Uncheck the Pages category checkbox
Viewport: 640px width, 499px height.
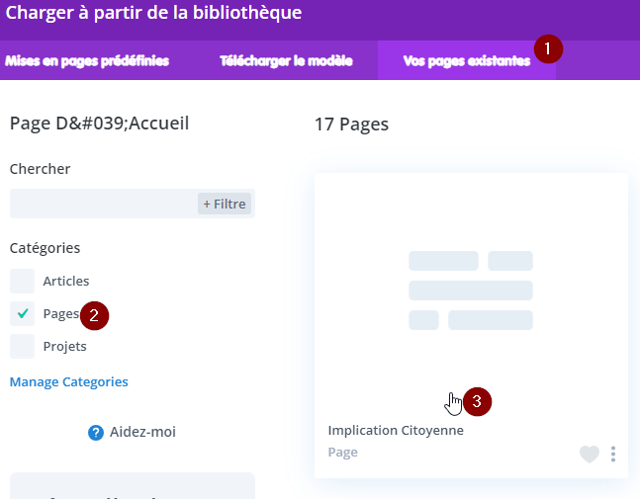pos(23,314)
